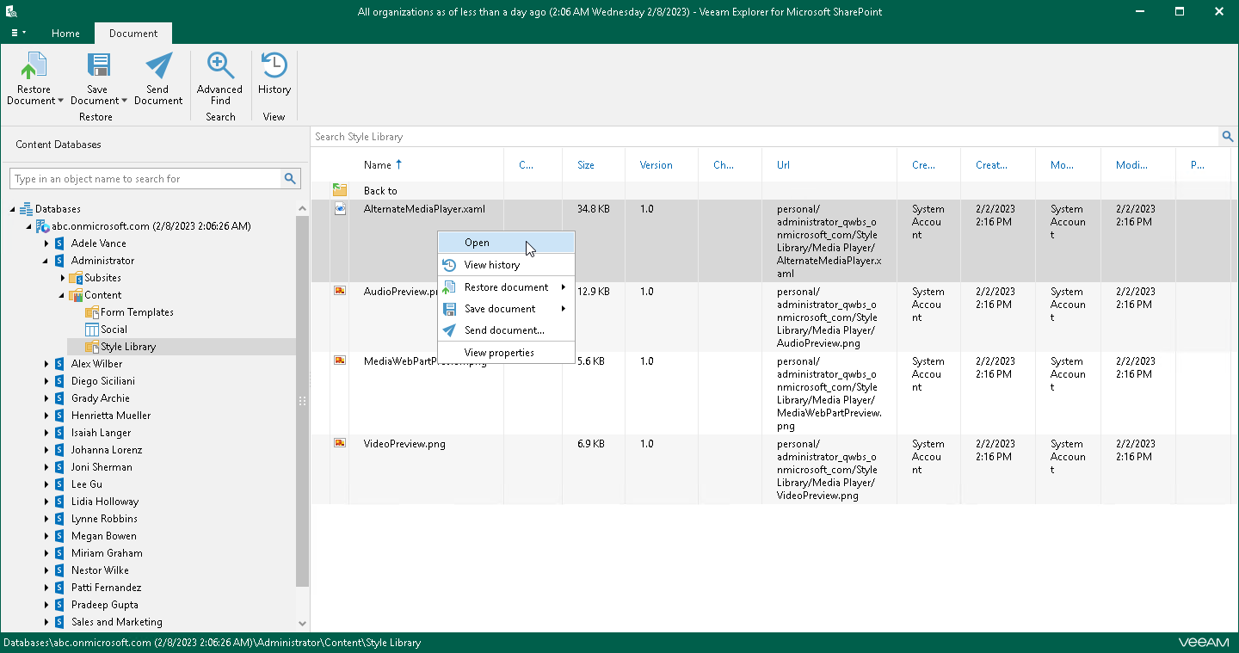Expand the Adele Vance tree node
1239x653 pixels.
click(x=46, y=243)
